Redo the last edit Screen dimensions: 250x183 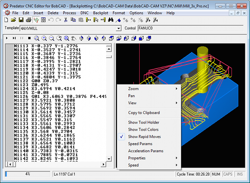[x=58, y=20]
